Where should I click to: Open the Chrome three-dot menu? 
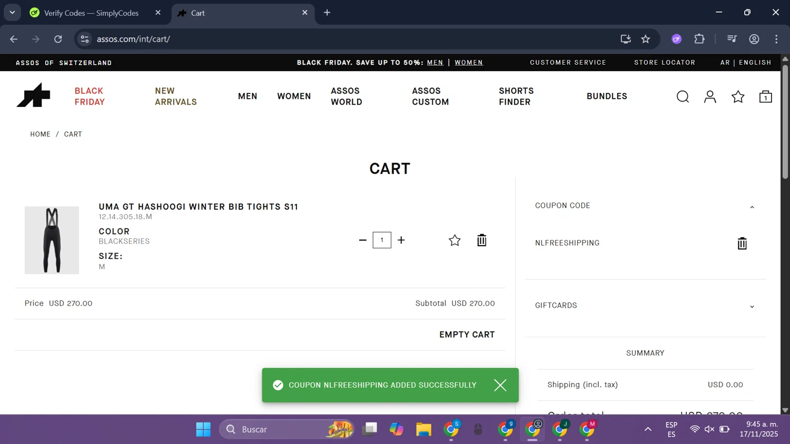[776, 39]
